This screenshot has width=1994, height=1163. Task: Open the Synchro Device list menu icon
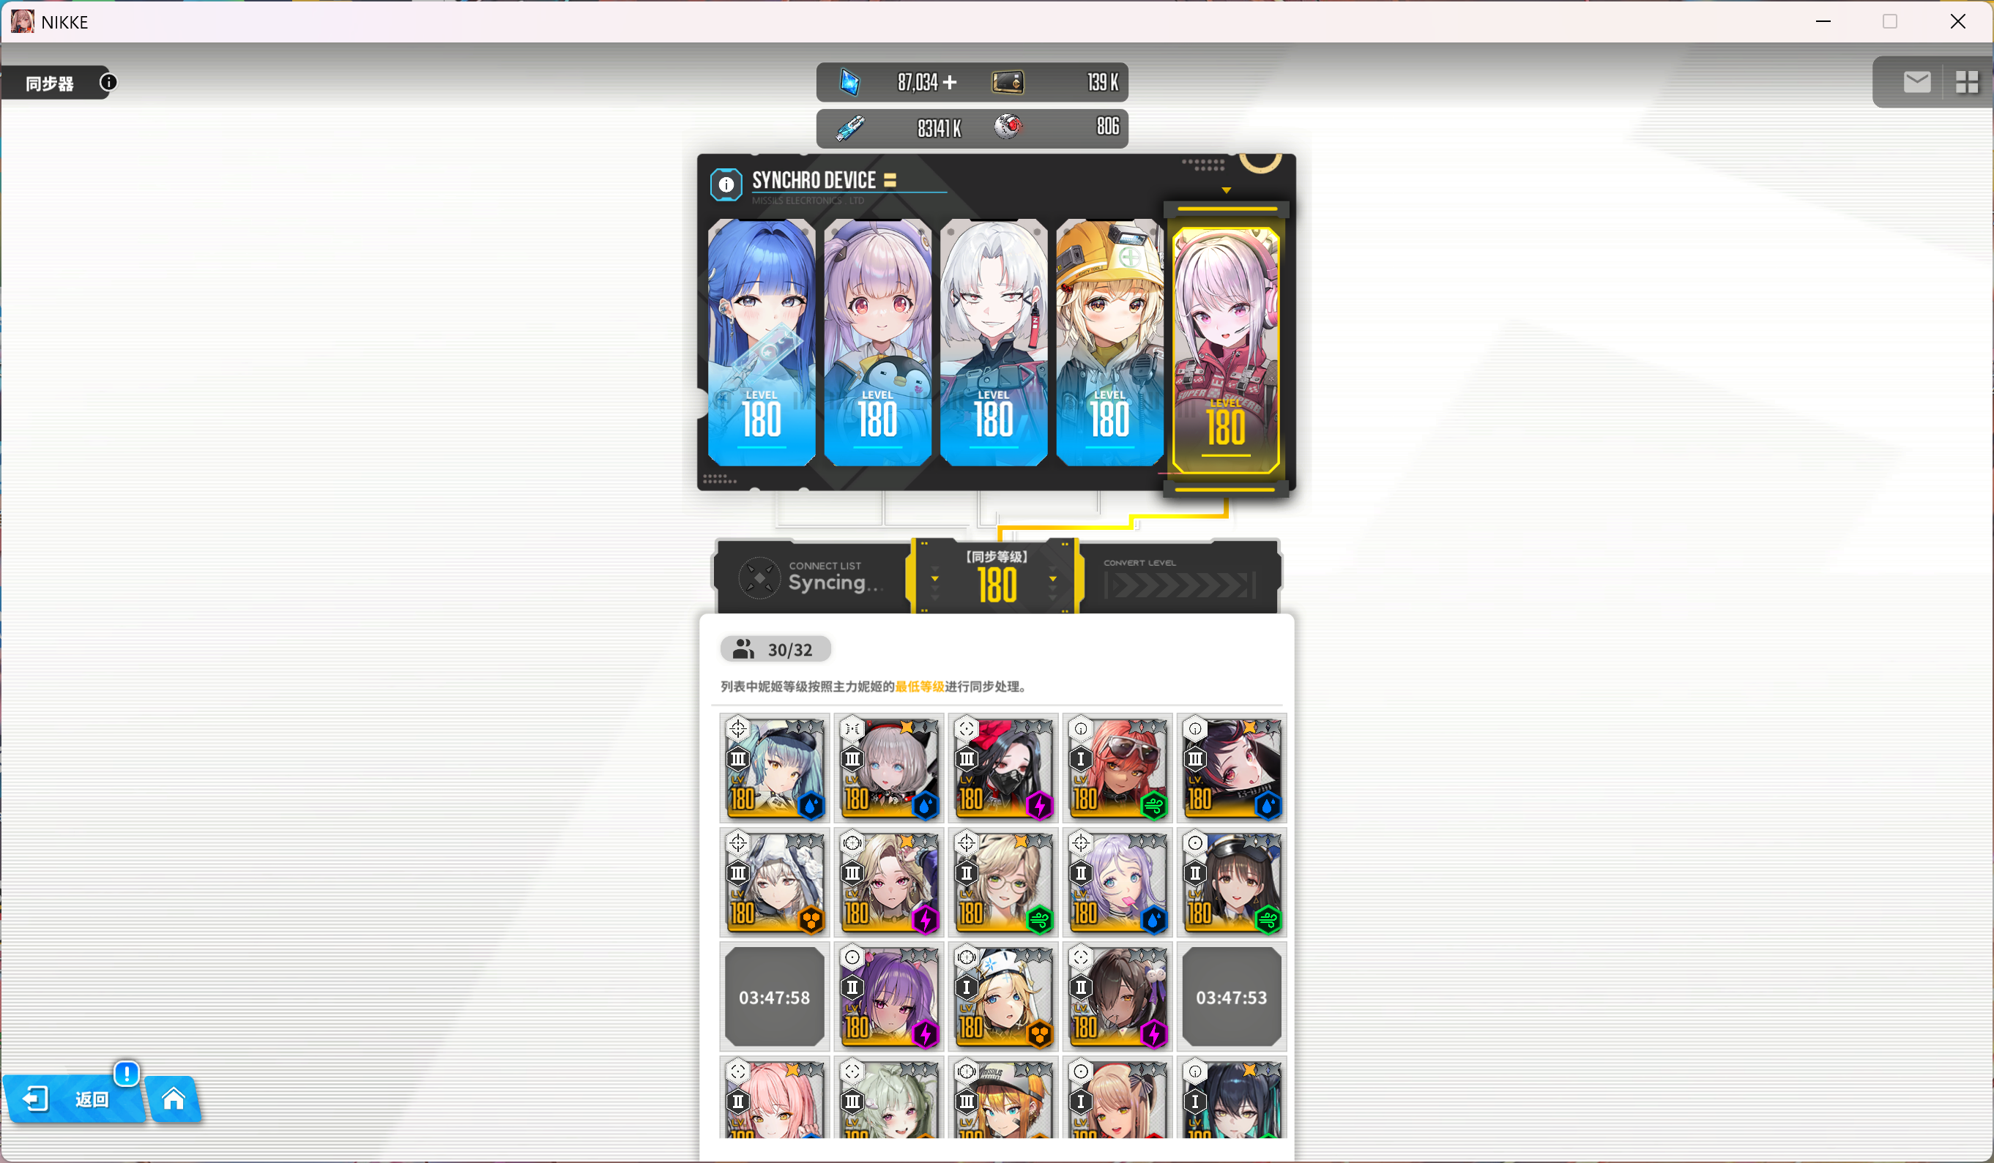(890, 180)
